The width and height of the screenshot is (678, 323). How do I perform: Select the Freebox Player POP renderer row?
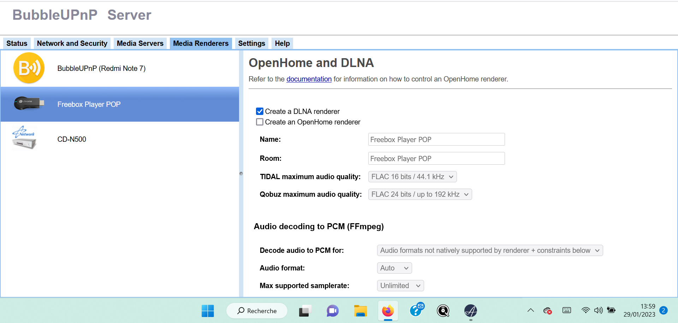120,104
